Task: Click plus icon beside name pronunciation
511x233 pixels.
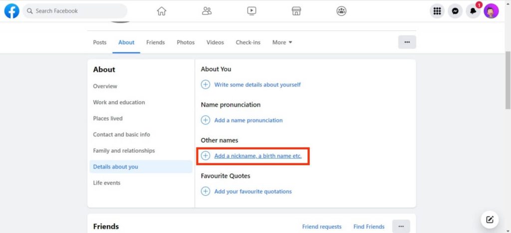Action: (205, 120)
